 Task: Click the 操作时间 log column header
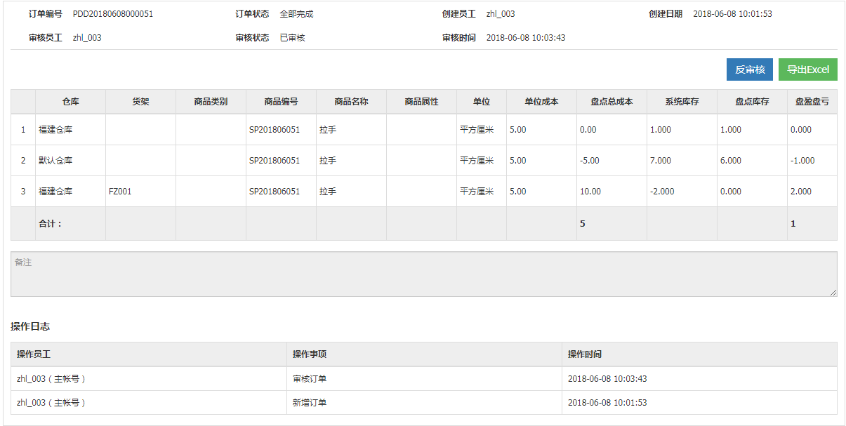pyautogui.click(x=585, y=354)
